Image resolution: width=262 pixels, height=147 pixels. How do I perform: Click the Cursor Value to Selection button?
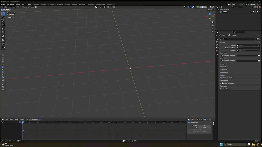click(200, 132)
